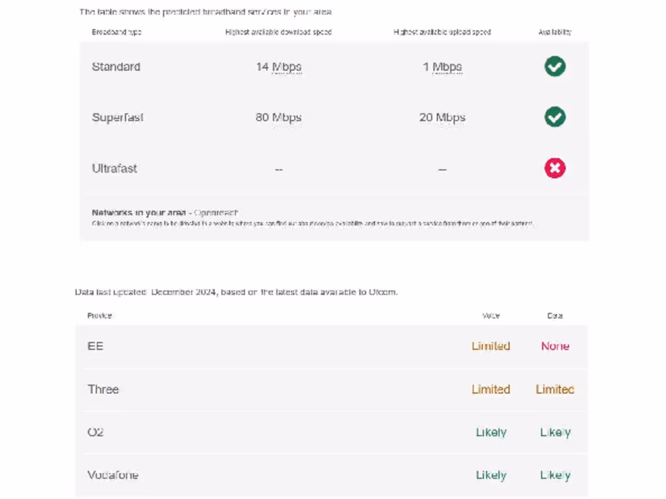
Task: Click the Ultrafast unavailable red cross icon
Action: (x=555, y=168)
